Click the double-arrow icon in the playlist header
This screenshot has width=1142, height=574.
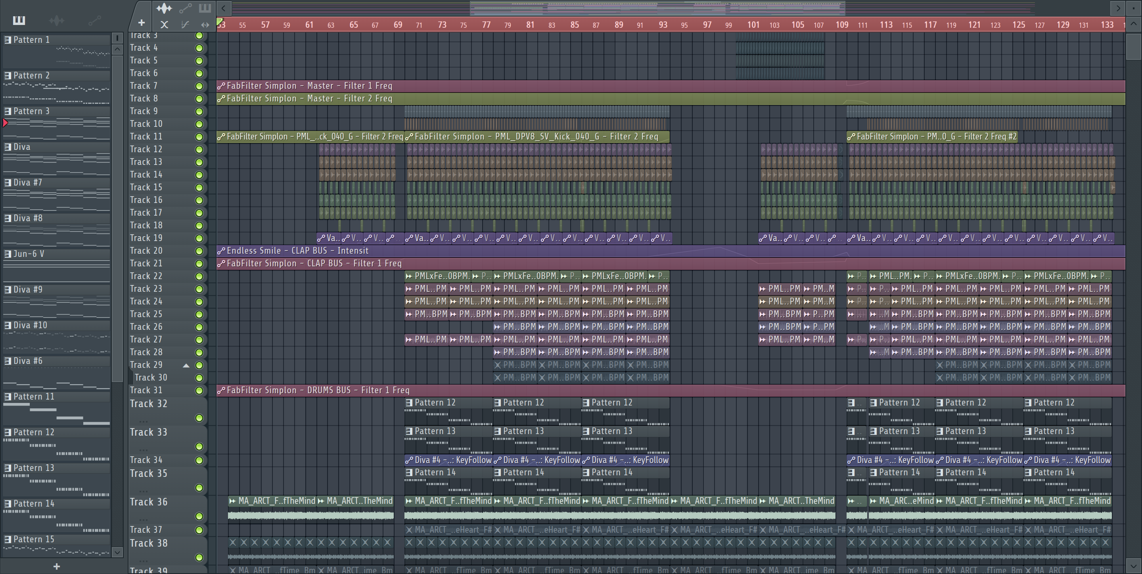click(205, 24)
